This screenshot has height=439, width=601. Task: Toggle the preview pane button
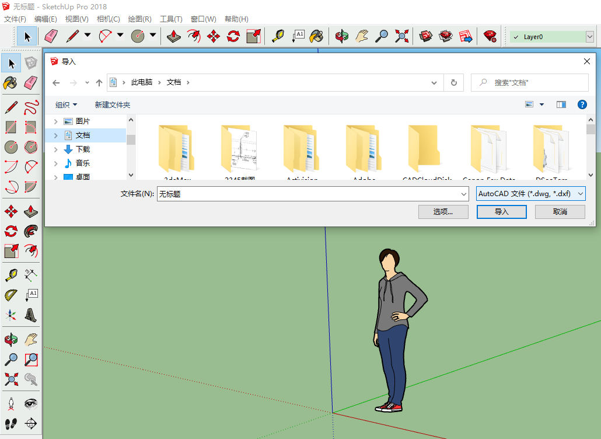[561, 104]
